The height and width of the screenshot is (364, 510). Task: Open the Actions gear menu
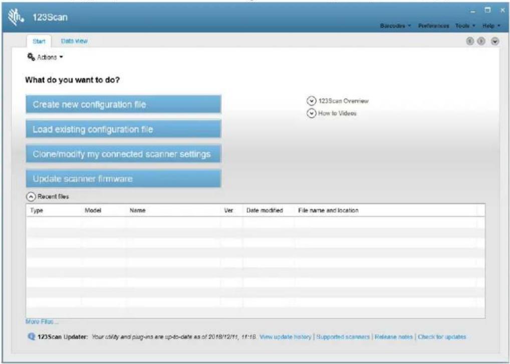(x=45, y=57)
